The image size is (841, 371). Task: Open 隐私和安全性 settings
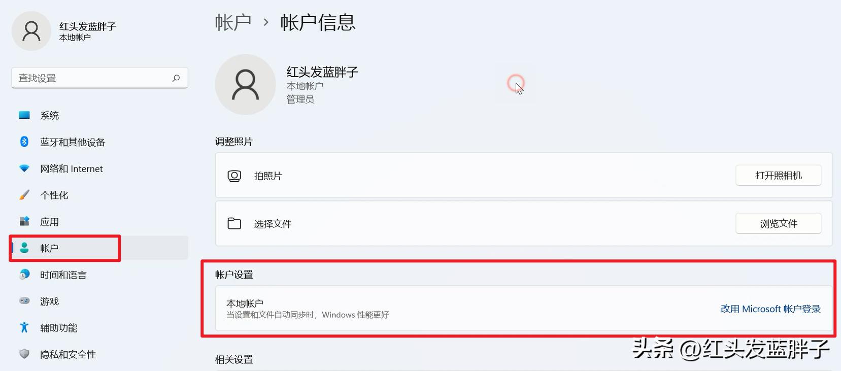(x=24, y=354)
